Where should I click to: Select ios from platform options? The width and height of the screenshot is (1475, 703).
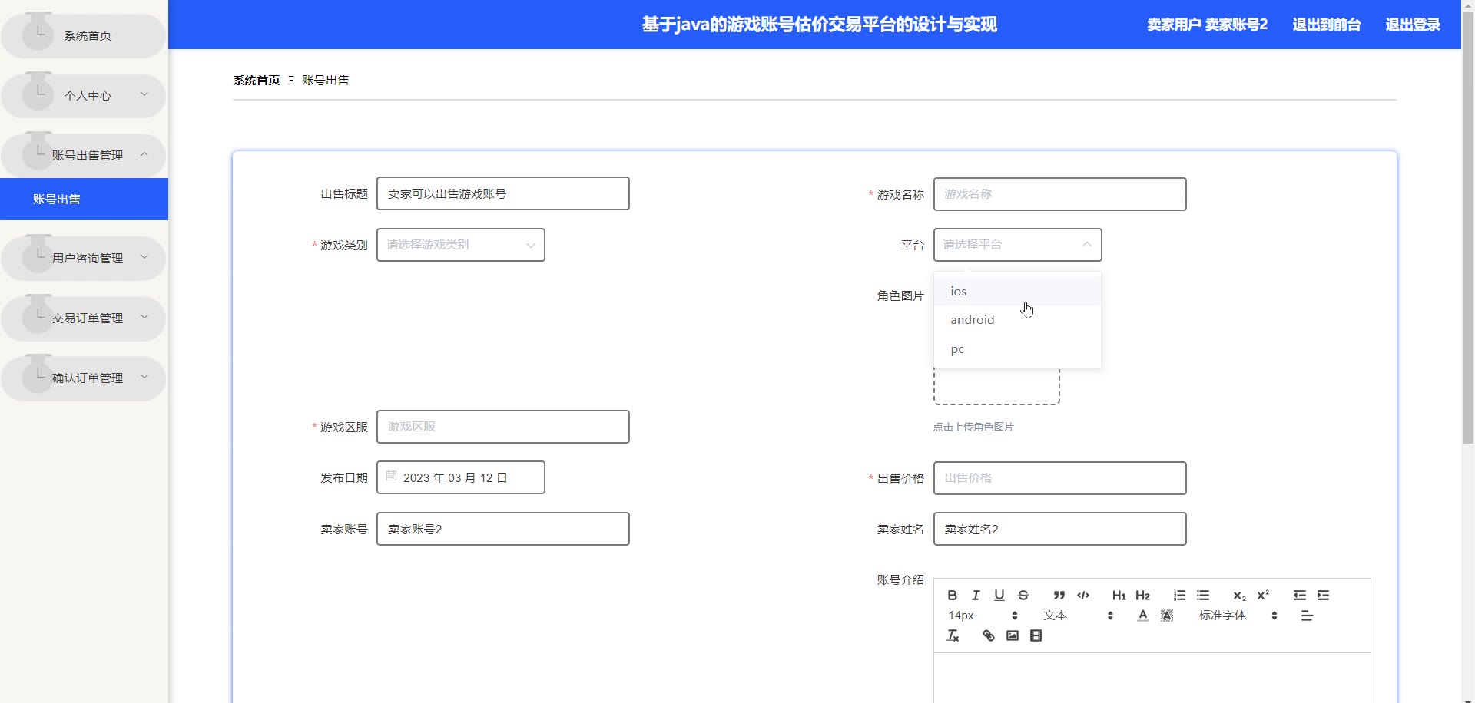click(1018, 292)
